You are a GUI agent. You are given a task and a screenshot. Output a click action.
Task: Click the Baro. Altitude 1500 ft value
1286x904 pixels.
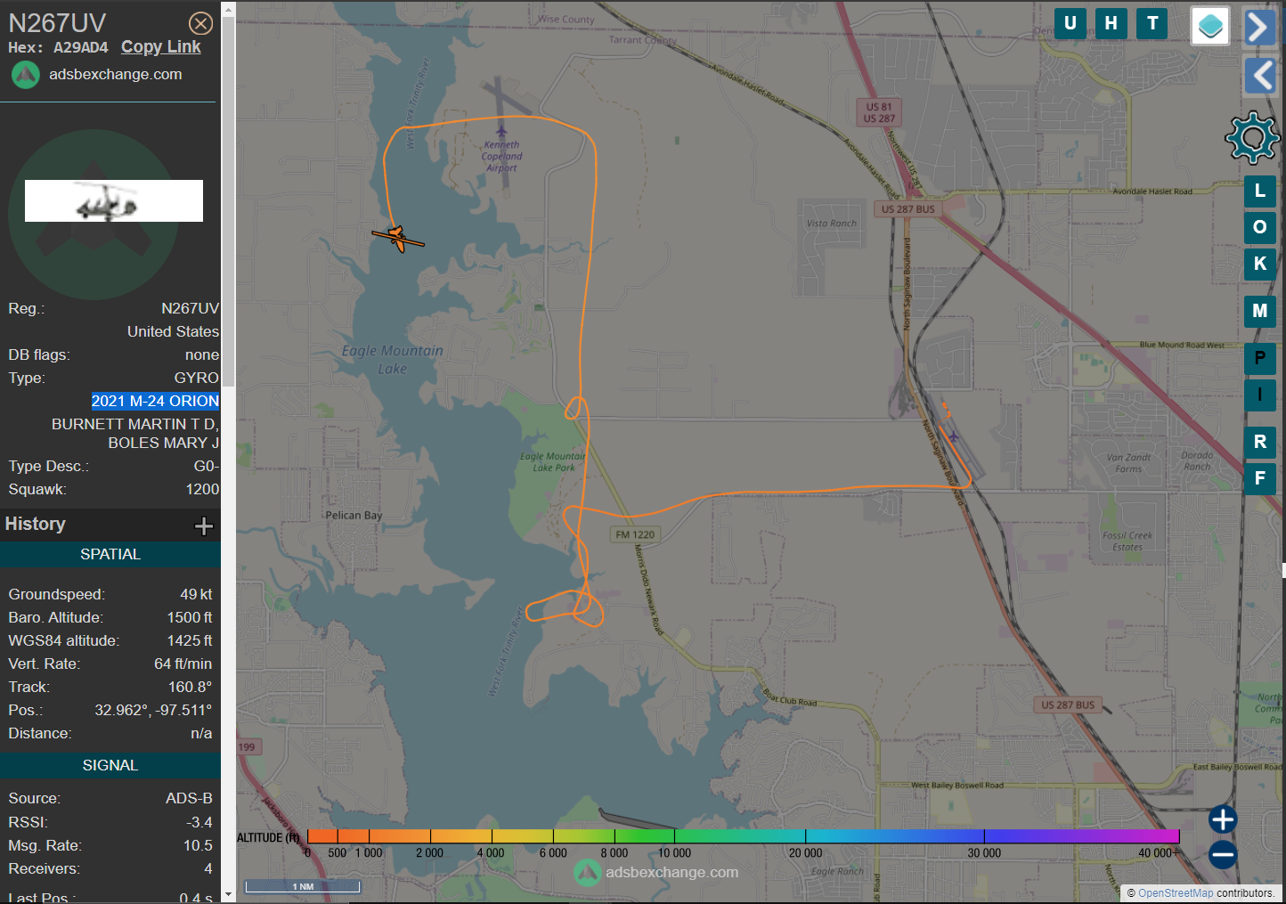coord(190,618)
